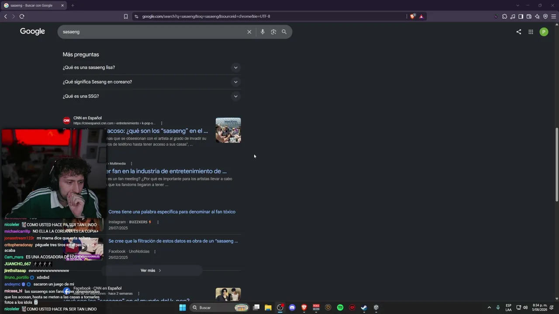
Task: Share the search results page
Action: 519,32
